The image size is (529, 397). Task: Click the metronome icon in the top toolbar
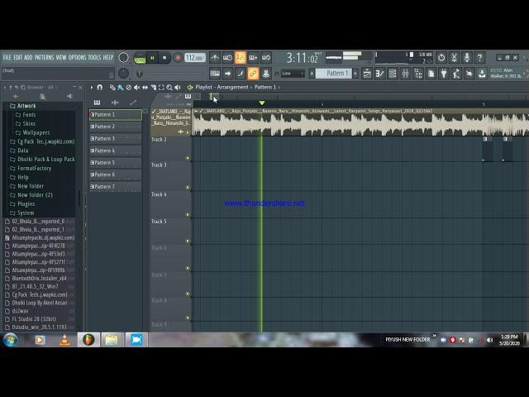pos(215,58)
